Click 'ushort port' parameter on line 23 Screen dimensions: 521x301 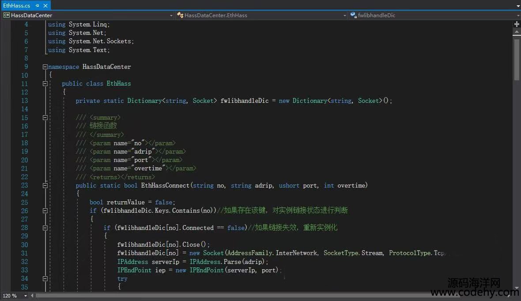point(298,185)
